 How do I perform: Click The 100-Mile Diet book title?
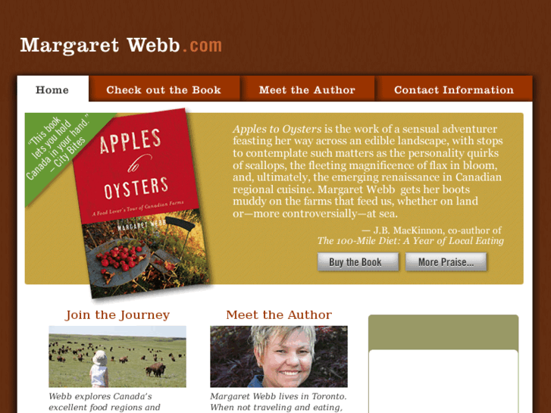tap(411, 241)
